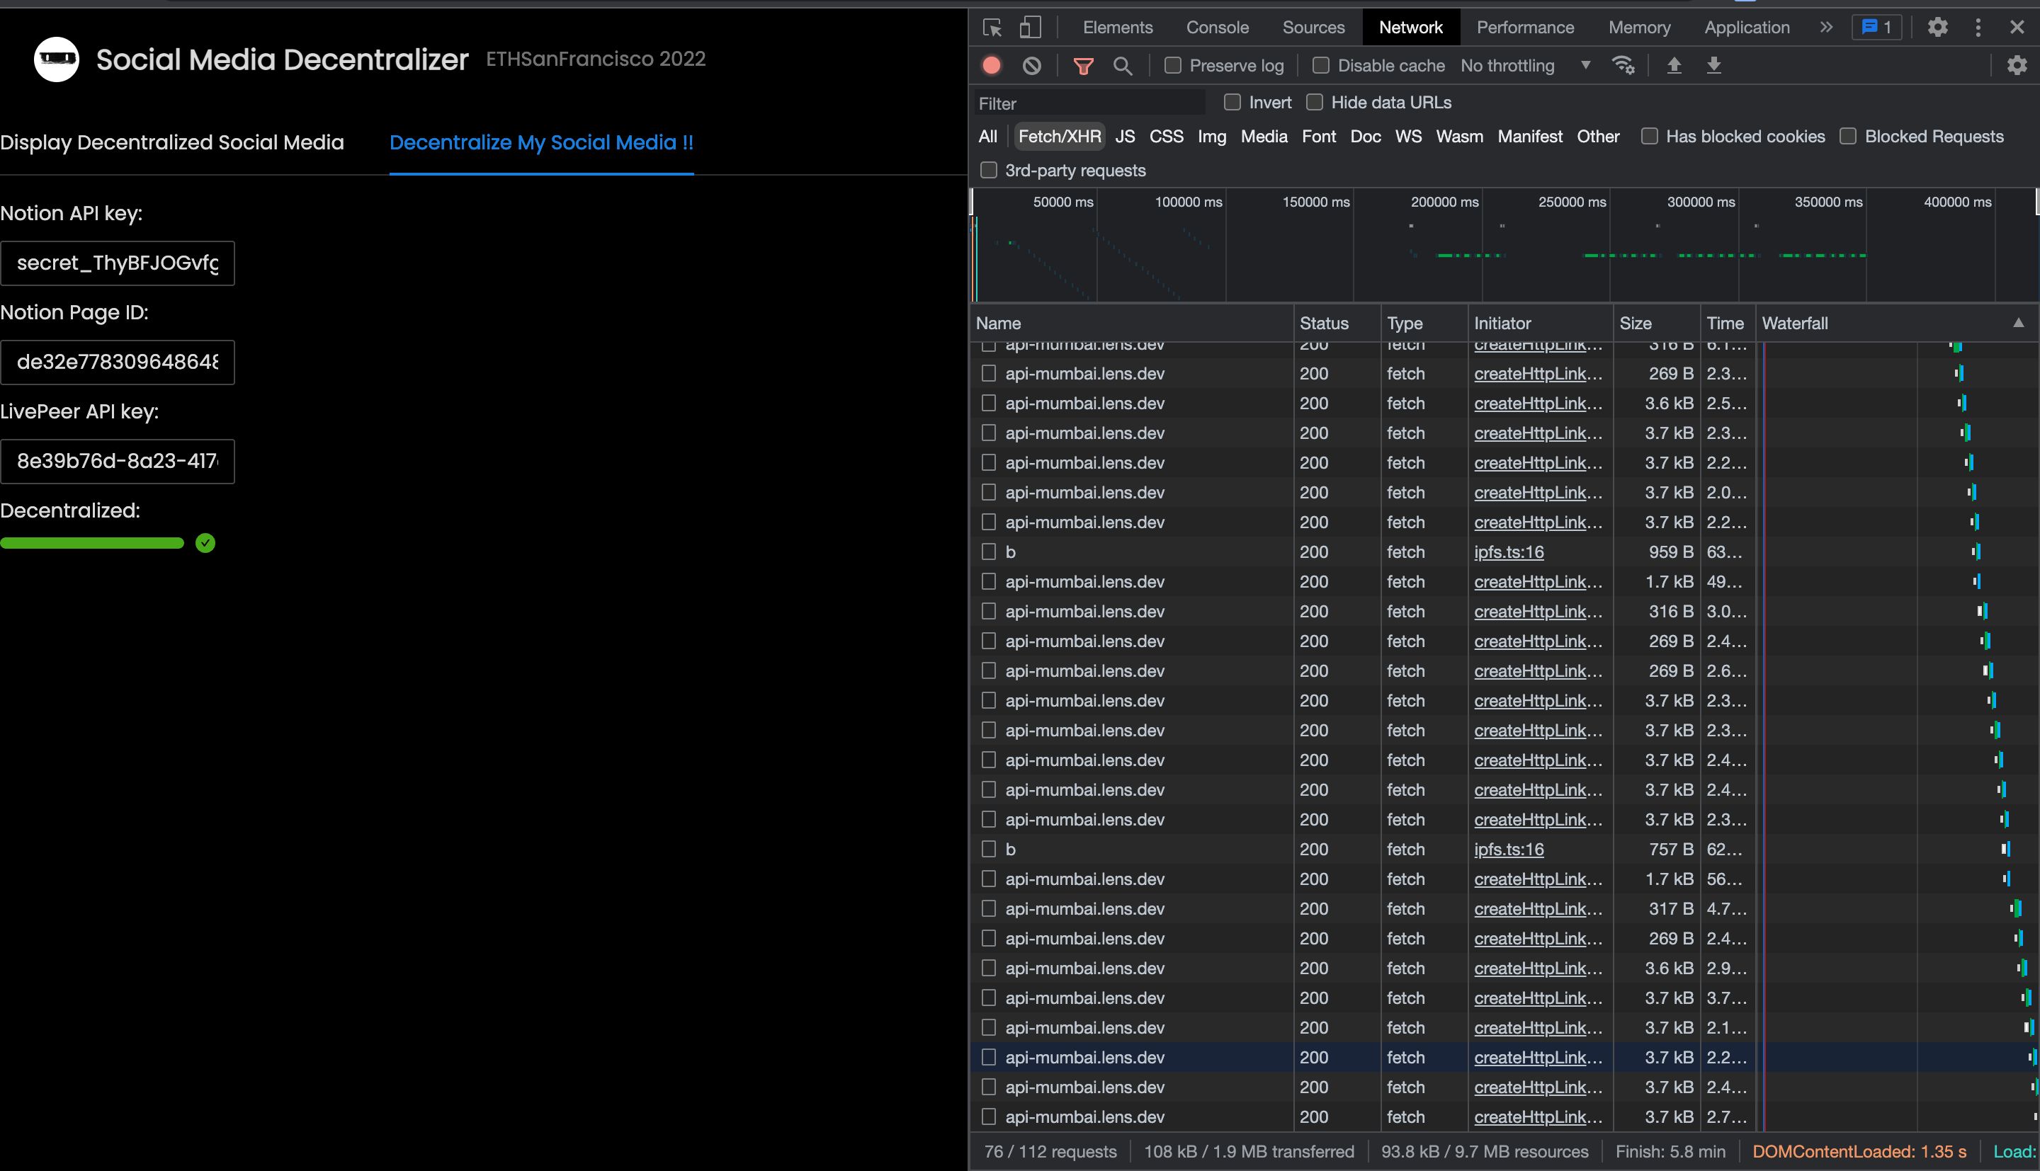The image size is (2040, 1171).
Task: Sort requests by Type column
Action: (1424, 324)
